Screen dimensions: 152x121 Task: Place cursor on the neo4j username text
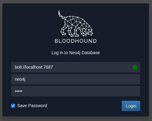[x=20, y=79]
